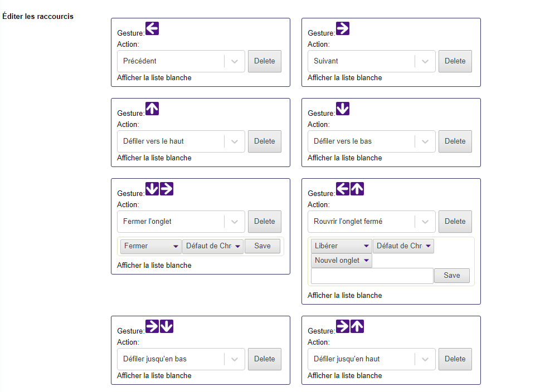The image size is (545, 392).
Task: Open the Défiler vers le haut action dropdown
Action: tap(181, 141)
